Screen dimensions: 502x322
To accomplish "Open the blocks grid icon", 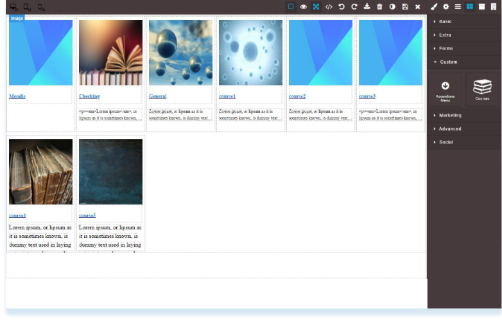I will [x=470, y=6].
